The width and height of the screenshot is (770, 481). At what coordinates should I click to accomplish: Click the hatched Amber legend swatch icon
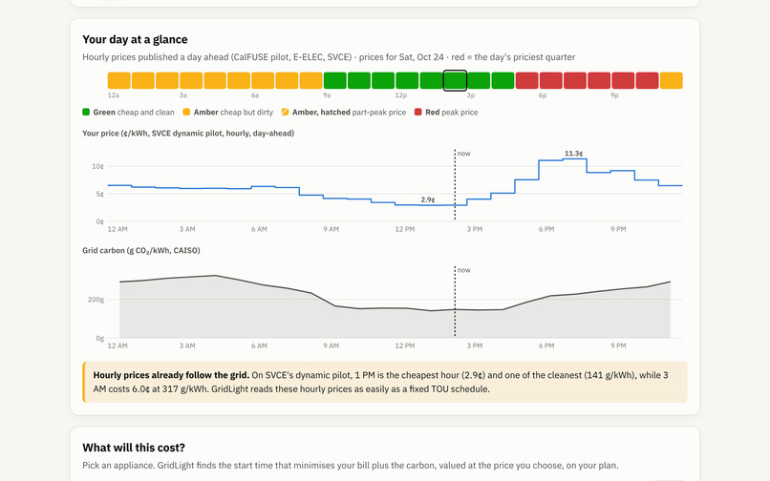click(285, 112)
